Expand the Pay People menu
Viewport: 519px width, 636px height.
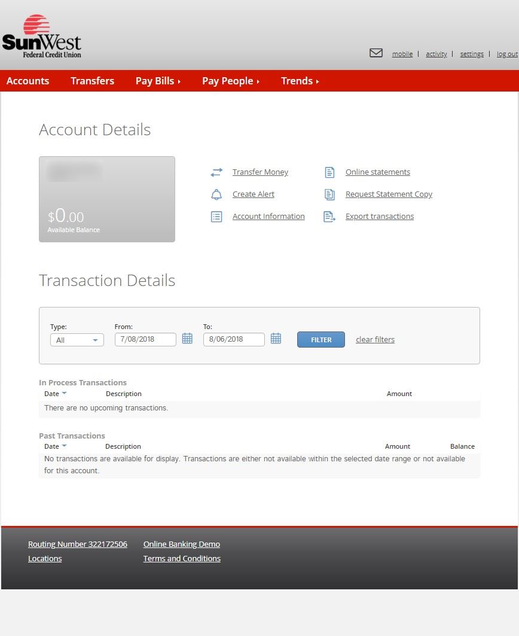[230, 81]
